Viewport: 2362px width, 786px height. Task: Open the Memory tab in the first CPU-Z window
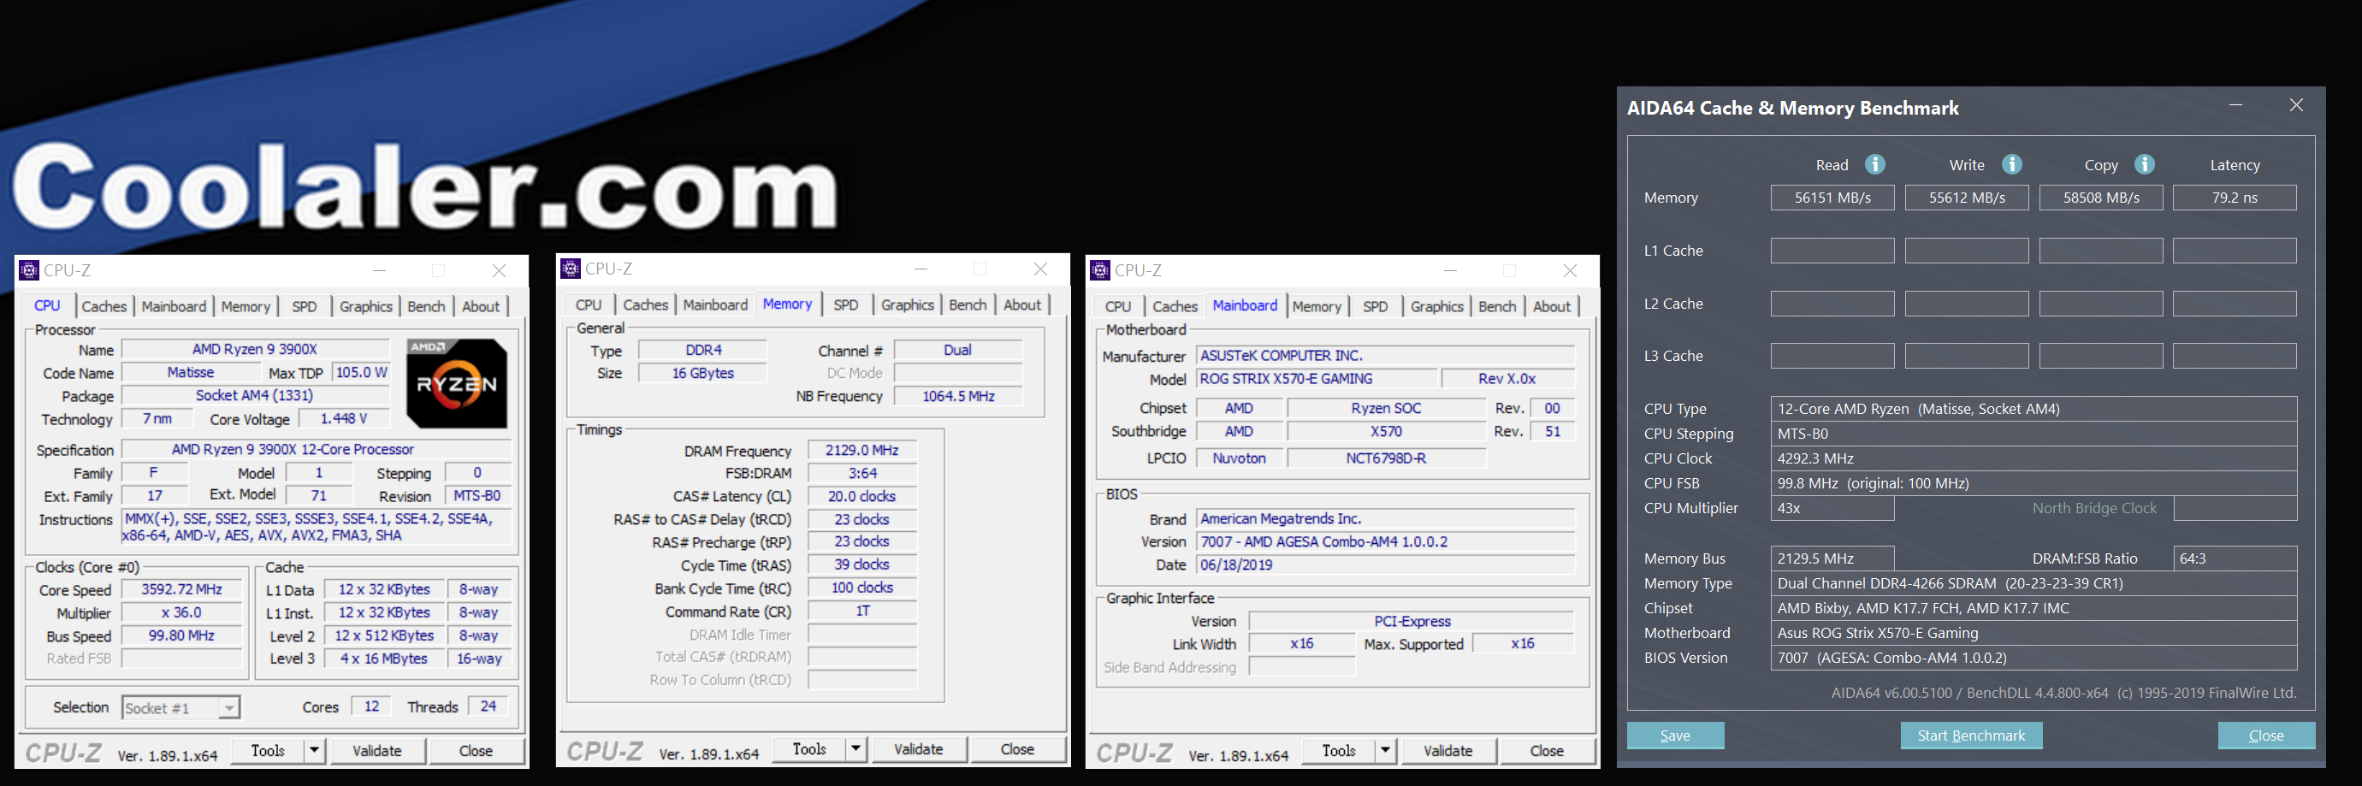245,306
